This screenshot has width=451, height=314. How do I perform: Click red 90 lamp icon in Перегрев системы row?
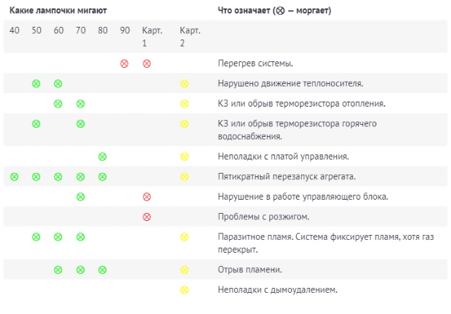pos(124,64)
